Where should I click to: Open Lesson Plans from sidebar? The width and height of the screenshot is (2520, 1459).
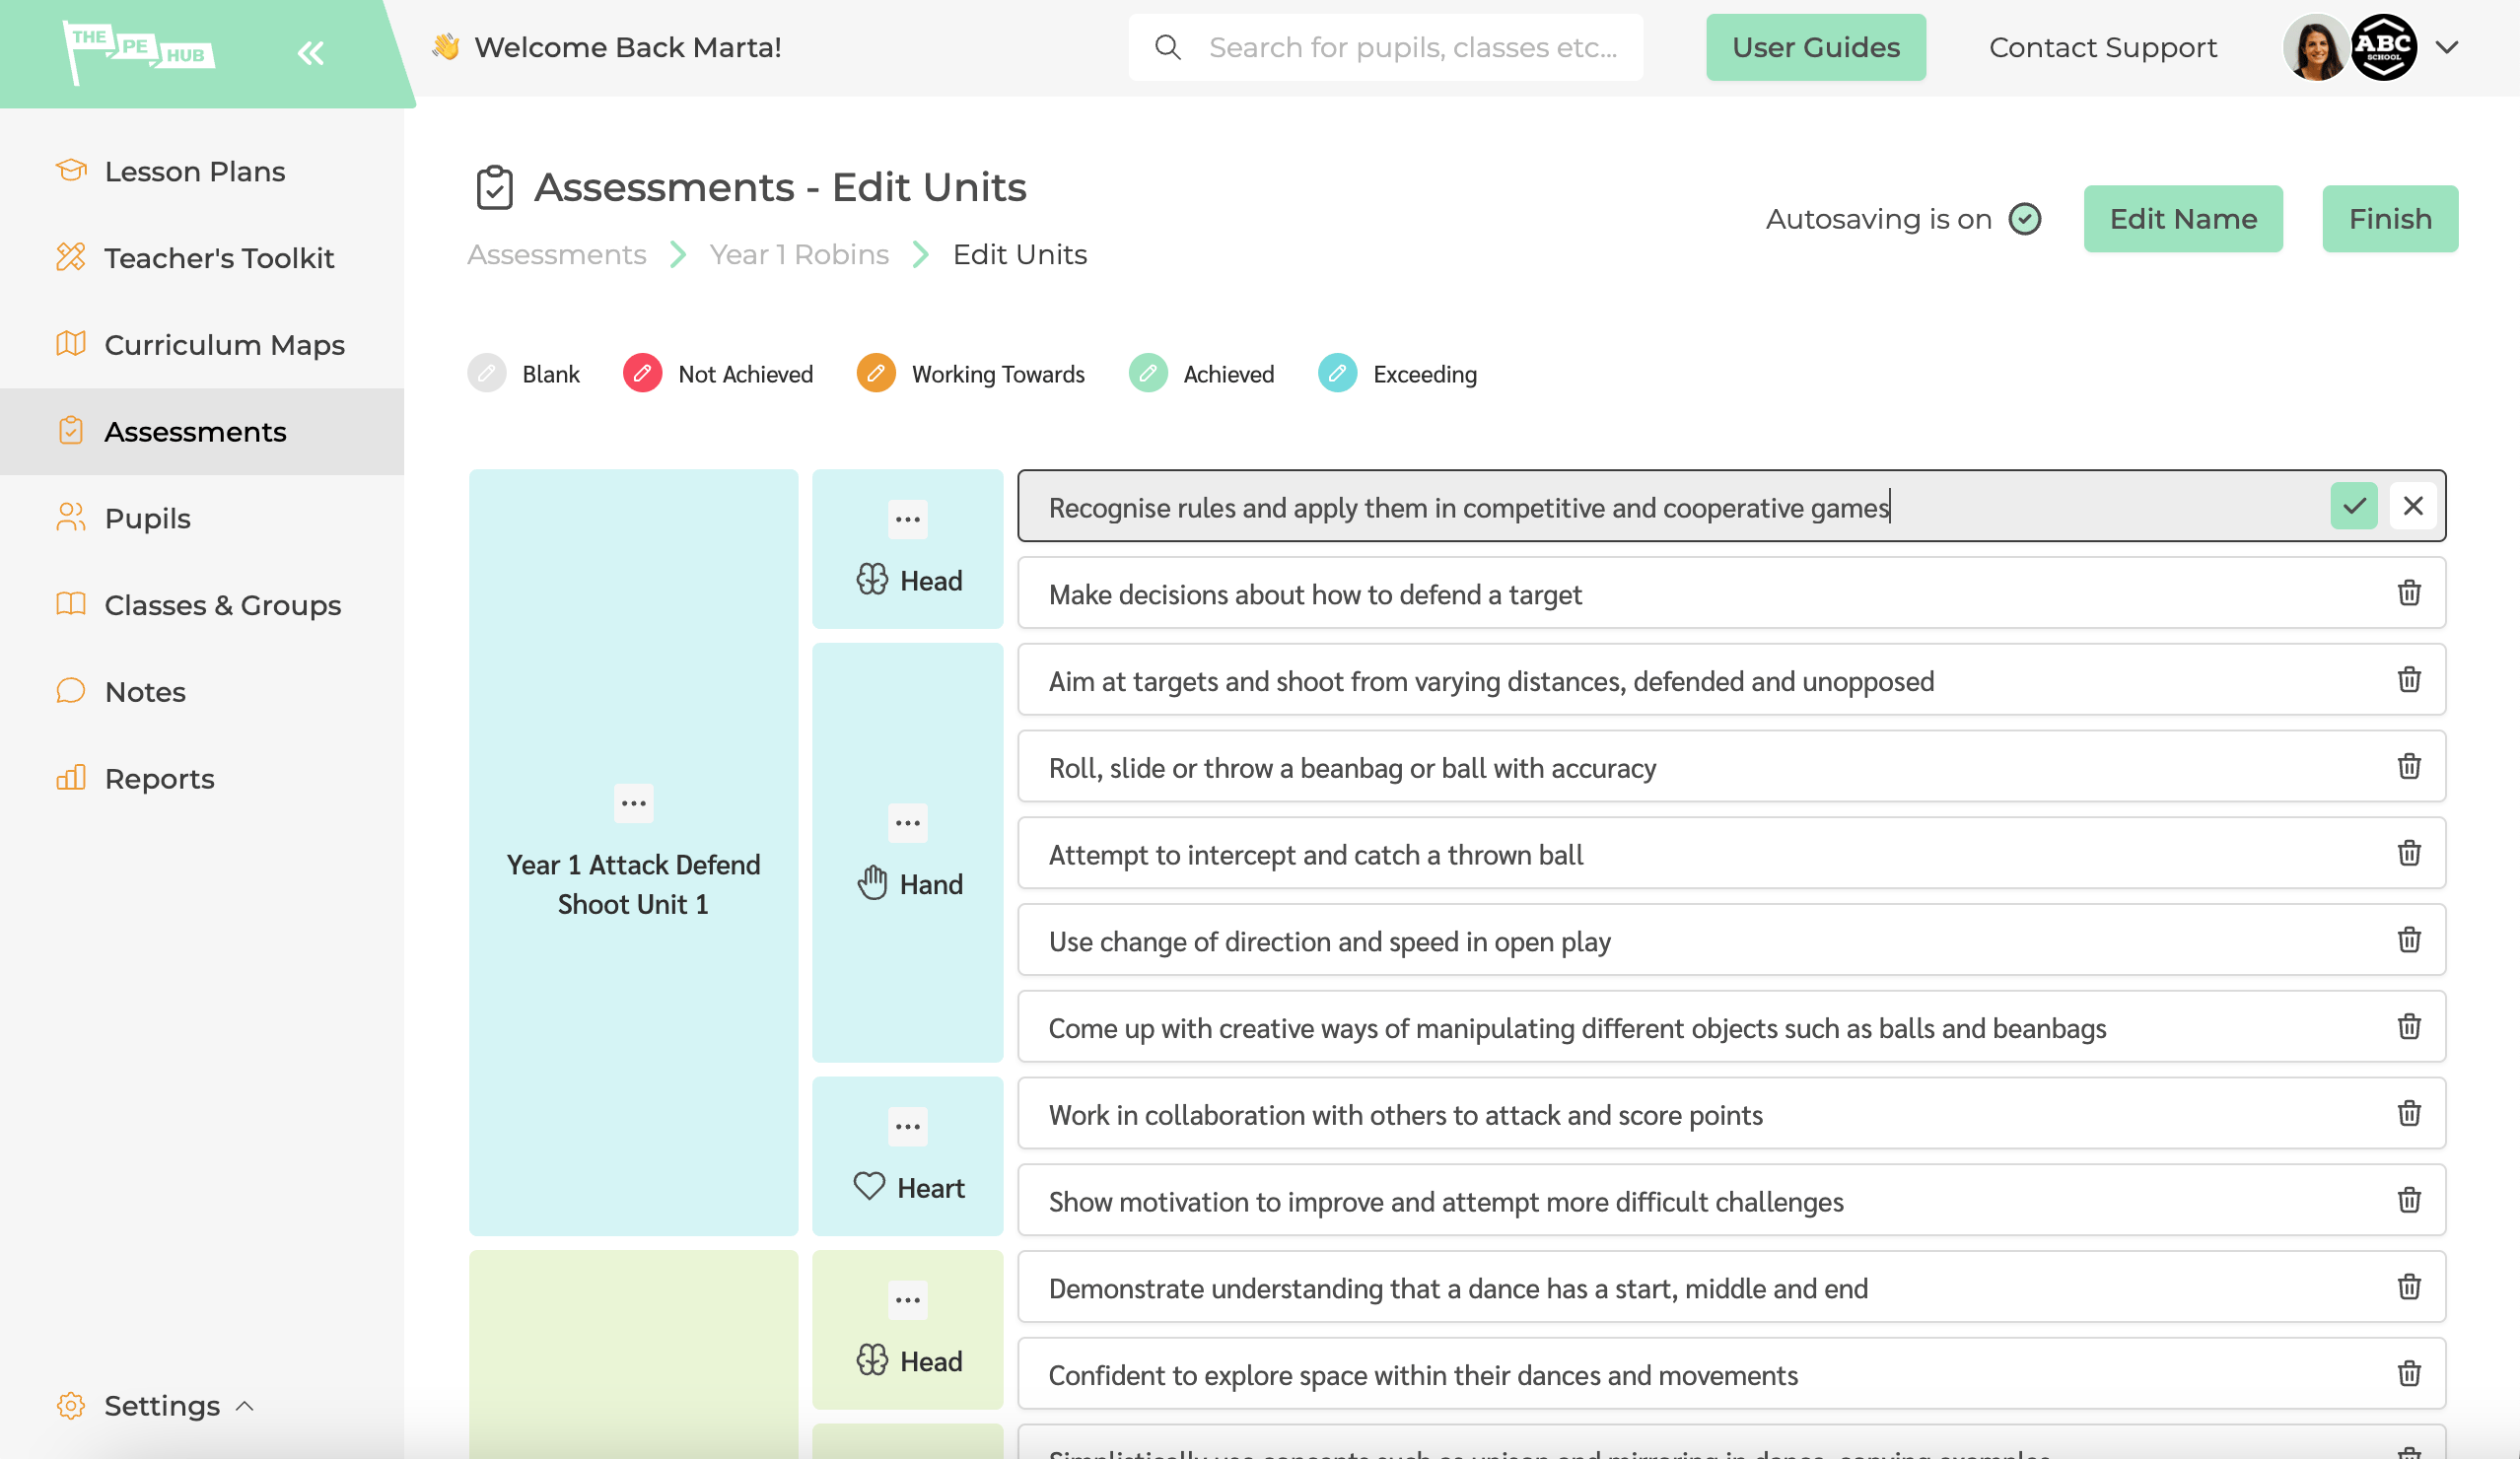point(196,171)
